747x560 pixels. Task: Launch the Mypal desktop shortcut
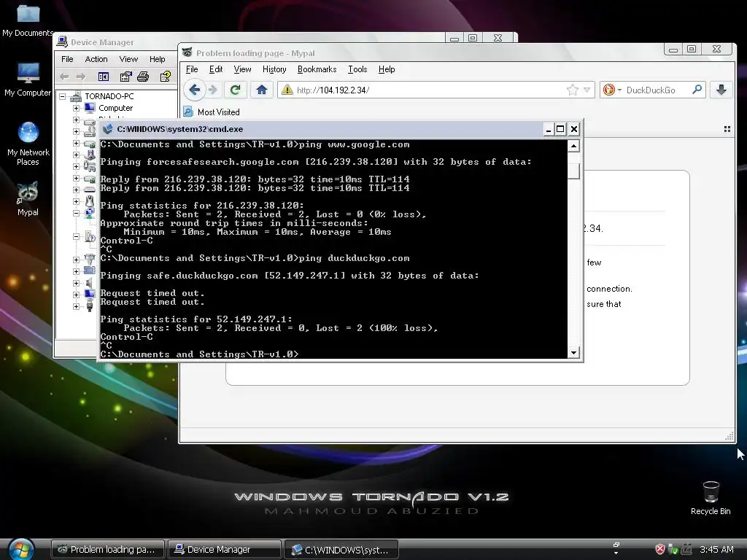coord(28,198)
